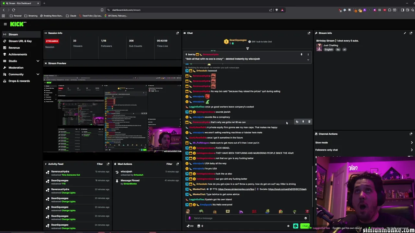Click the Stream Preview video thumbnail
The width and height of the screenshot is (415, 233).
coord(112,114)
